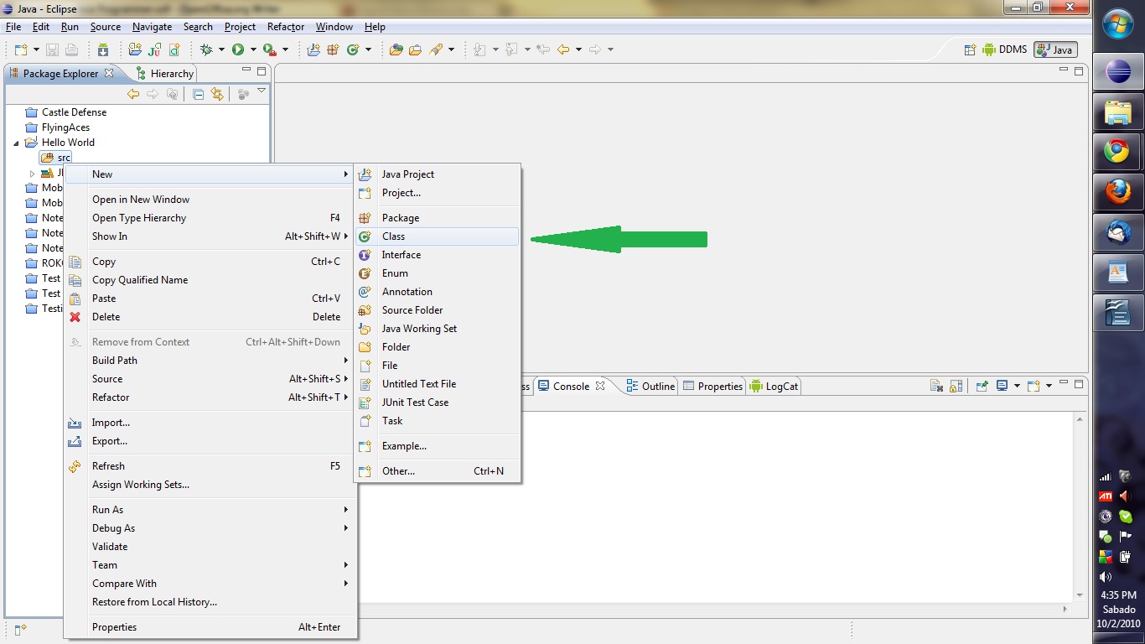Click the Search flashlight toolbar icon
The image size is (1145, 644).
tap(436, 49)
